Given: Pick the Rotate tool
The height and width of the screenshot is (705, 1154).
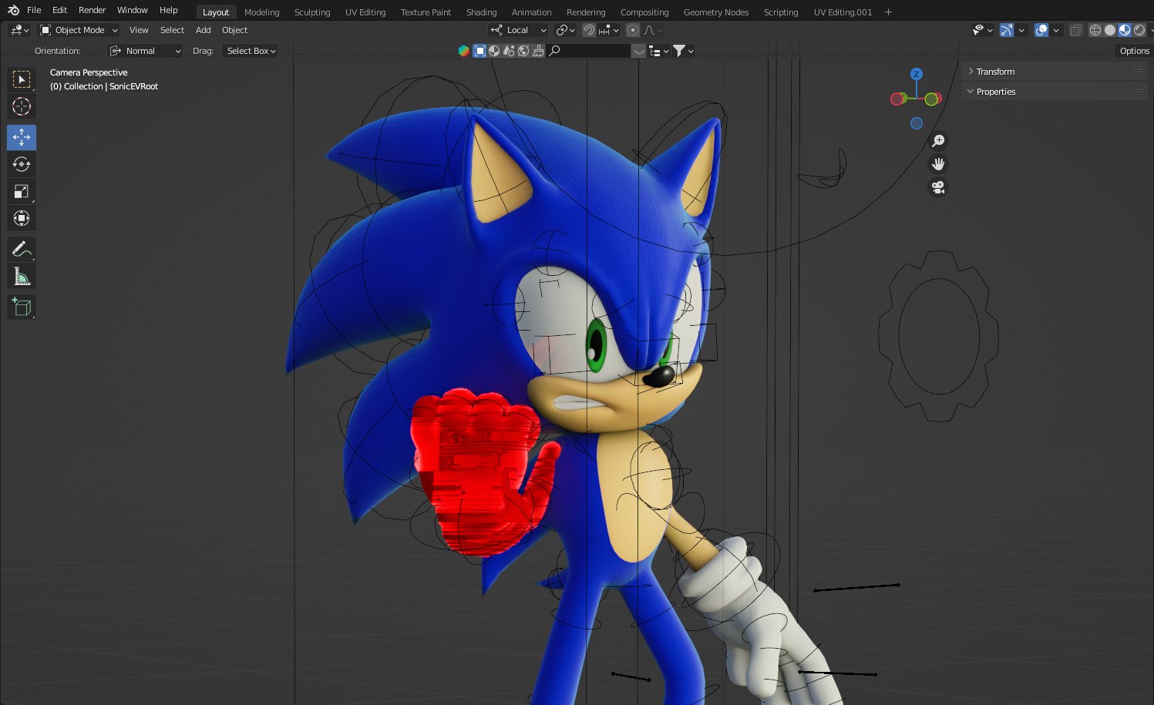Looking at the screenshot, I should click(x=22, y=164).
